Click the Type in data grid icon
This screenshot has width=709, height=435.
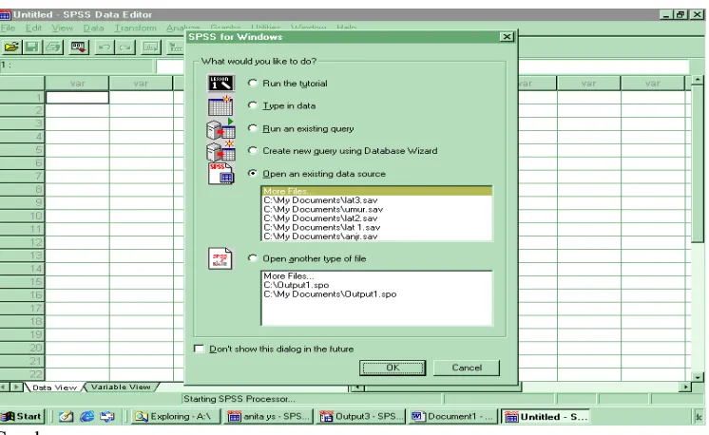tap(220, 105)
